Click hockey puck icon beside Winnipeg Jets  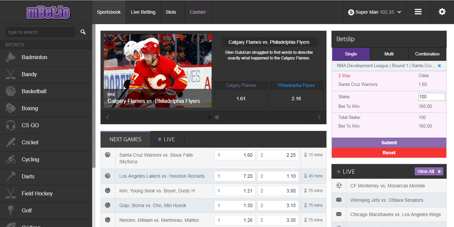click(x=339, y=200)
